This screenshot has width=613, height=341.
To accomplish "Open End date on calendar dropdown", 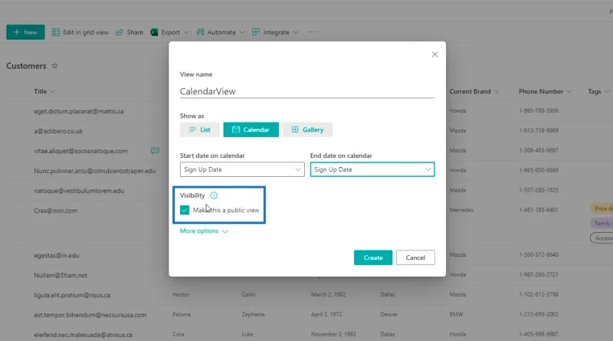I will [x=372, y=169].
